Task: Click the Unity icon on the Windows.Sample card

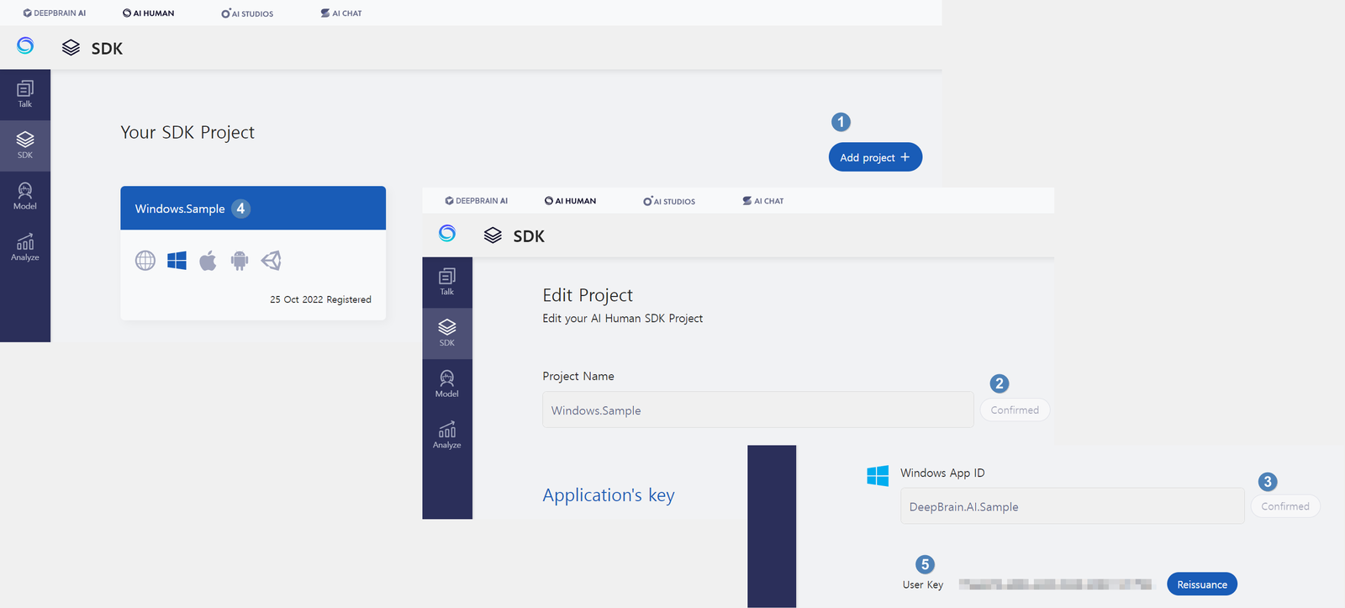Action: click(x=271, y=261)
